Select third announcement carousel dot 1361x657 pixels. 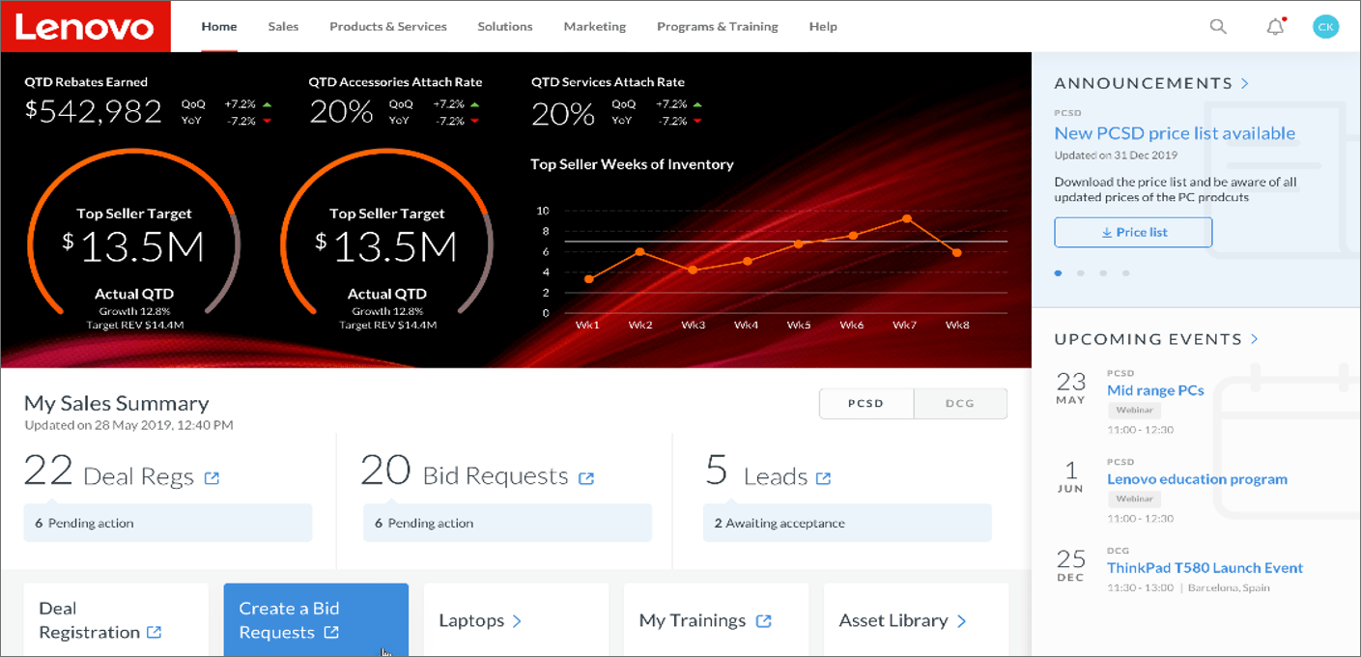[1103, 273]
